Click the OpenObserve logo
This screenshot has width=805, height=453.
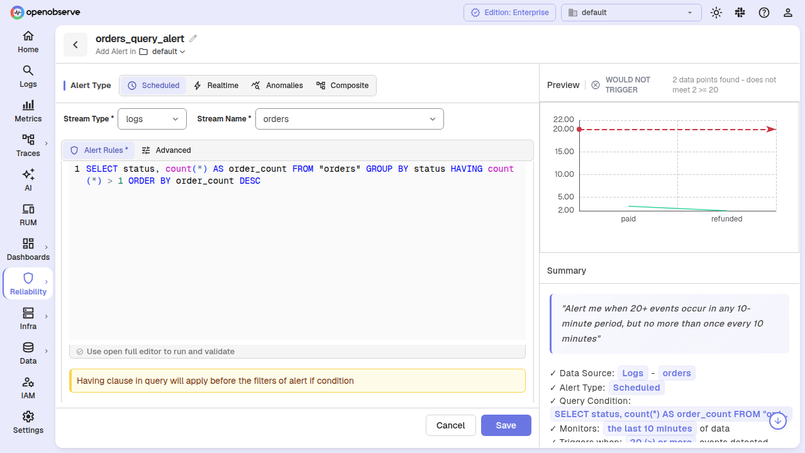click(x=45, y=12)
